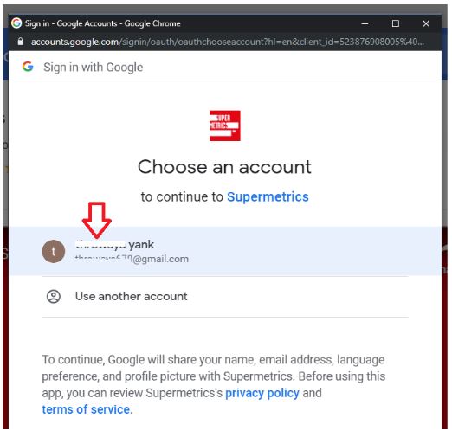Click the Google G logo beside Sign in with Google

[x=28, y=67]
